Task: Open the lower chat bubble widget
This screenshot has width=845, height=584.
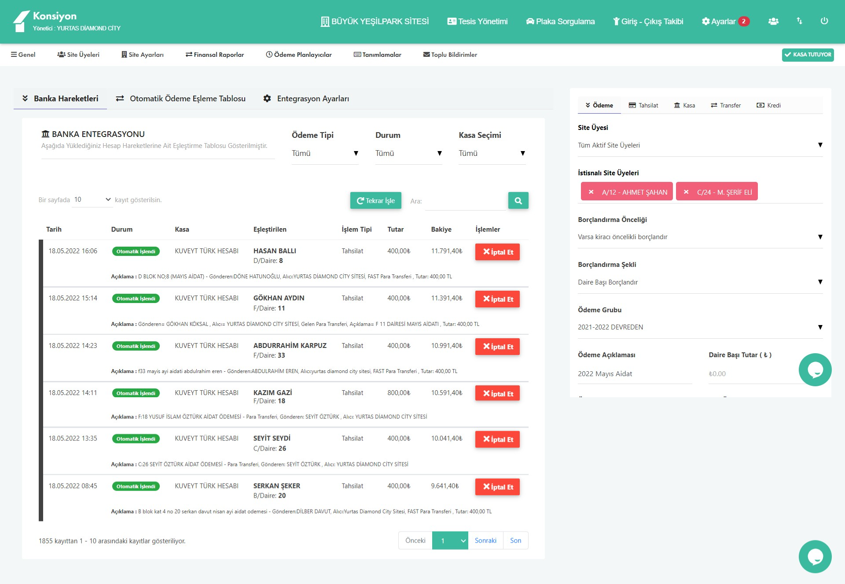Action: (x=815, y=556)
